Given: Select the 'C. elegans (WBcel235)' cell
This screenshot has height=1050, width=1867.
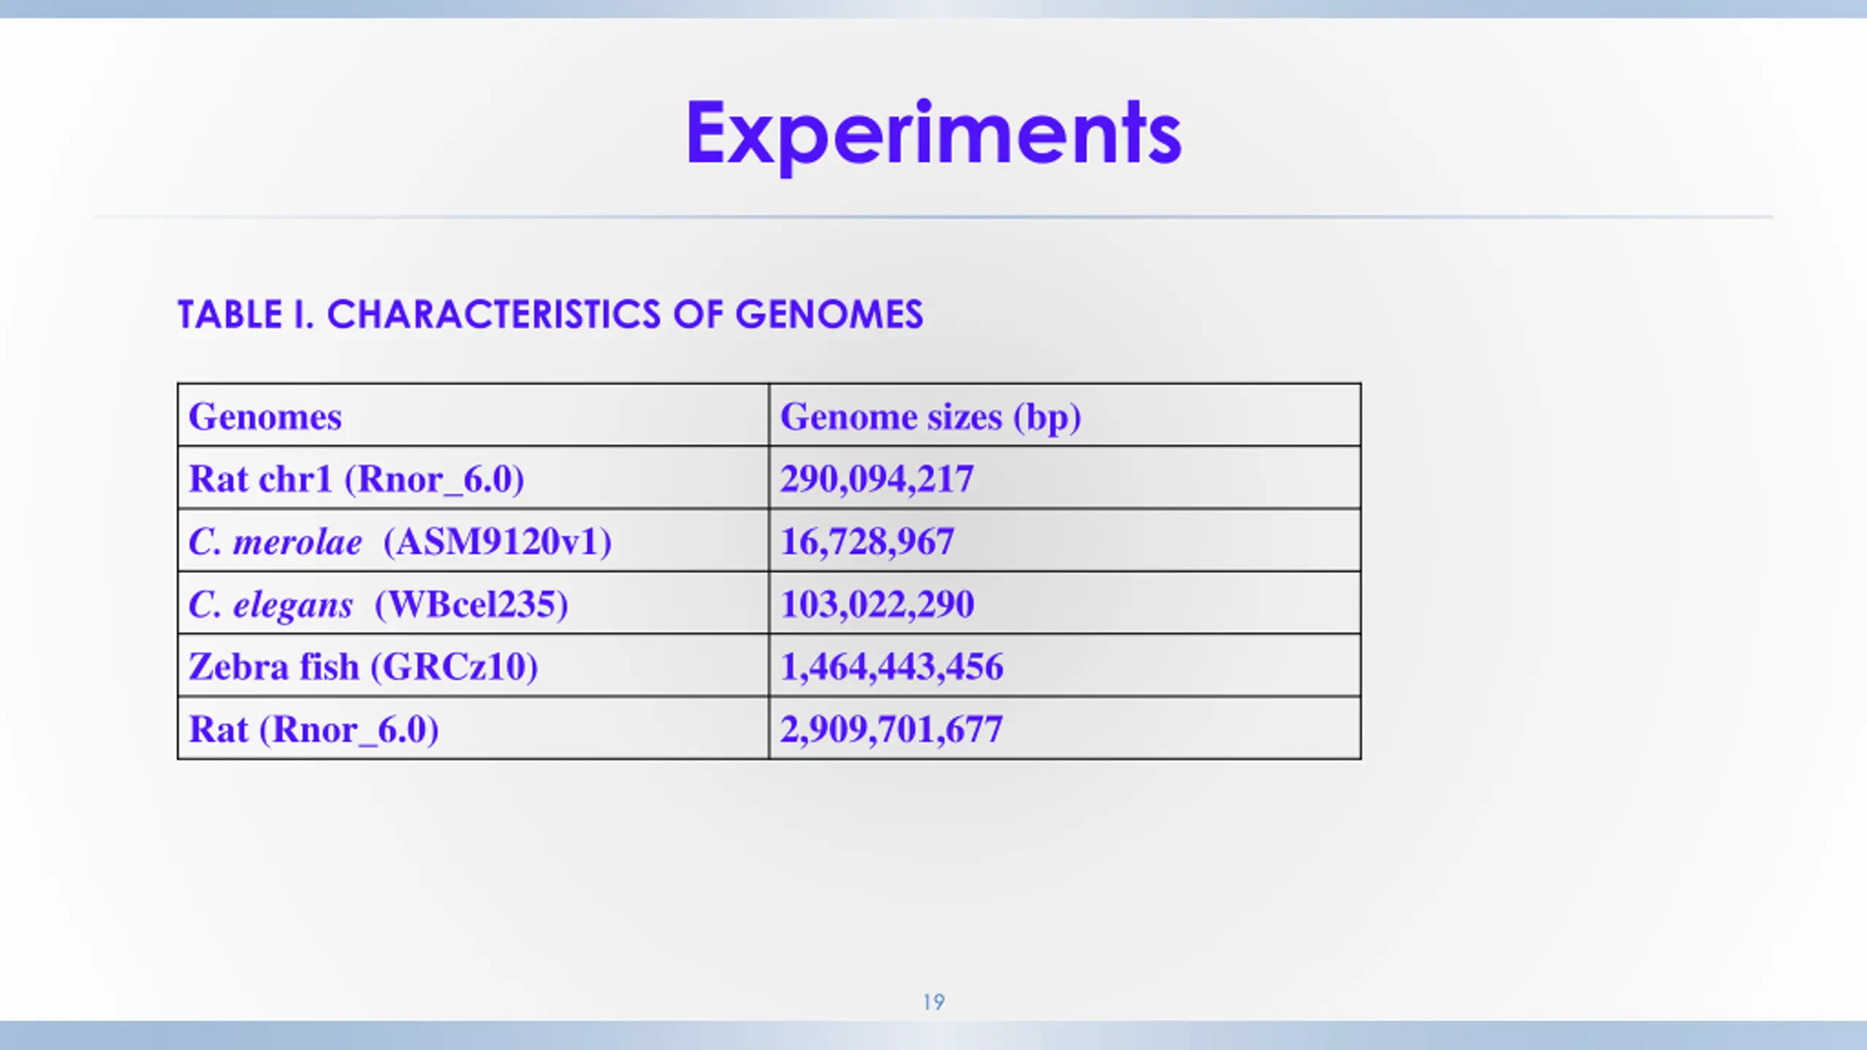Looking at the screenshot, I should 473,603.
